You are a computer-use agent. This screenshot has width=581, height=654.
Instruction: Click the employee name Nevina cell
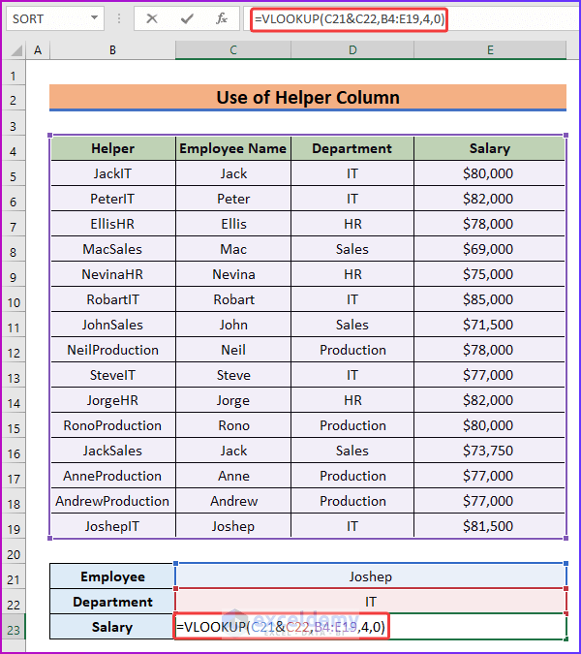click(233, 274)
